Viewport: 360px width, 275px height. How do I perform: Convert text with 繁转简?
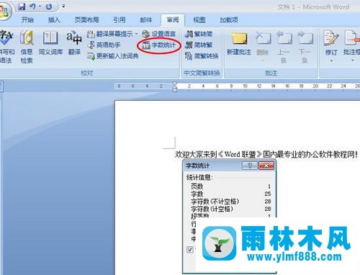[199, 34]
